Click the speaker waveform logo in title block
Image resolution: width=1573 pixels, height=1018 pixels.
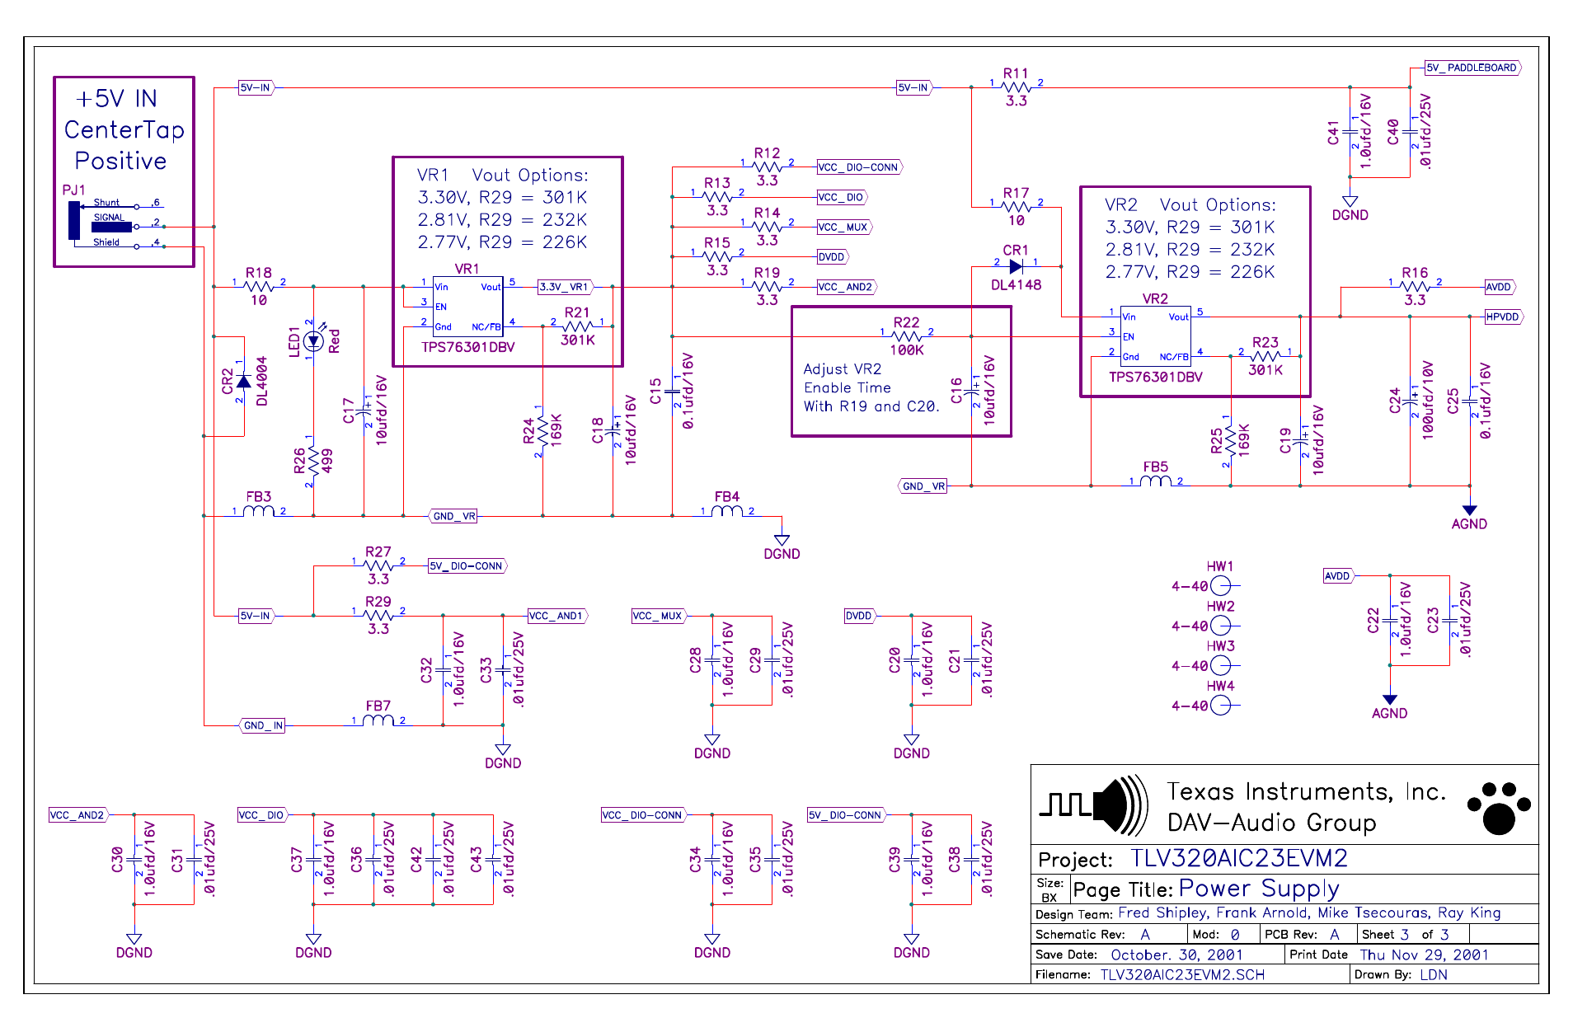pyautogui.click(x=1094, y=805)
